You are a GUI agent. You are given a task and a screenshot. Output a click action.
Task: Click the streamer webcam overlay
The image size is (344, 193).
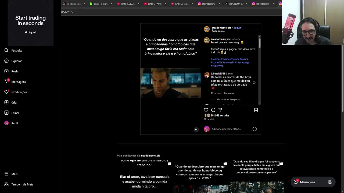point(313,22)
